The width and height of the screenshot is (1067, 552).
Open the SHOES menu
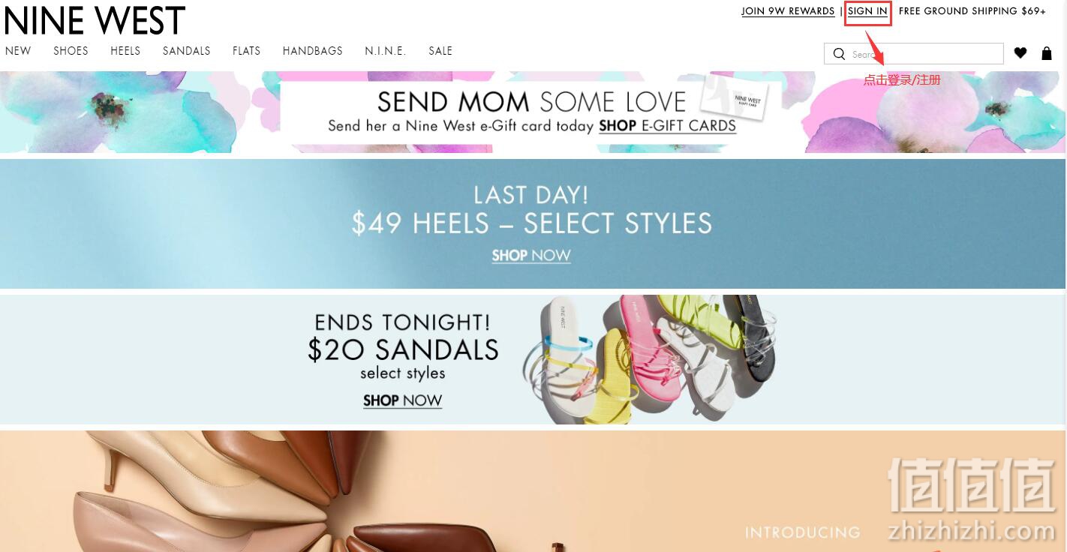tap(71, 51)
